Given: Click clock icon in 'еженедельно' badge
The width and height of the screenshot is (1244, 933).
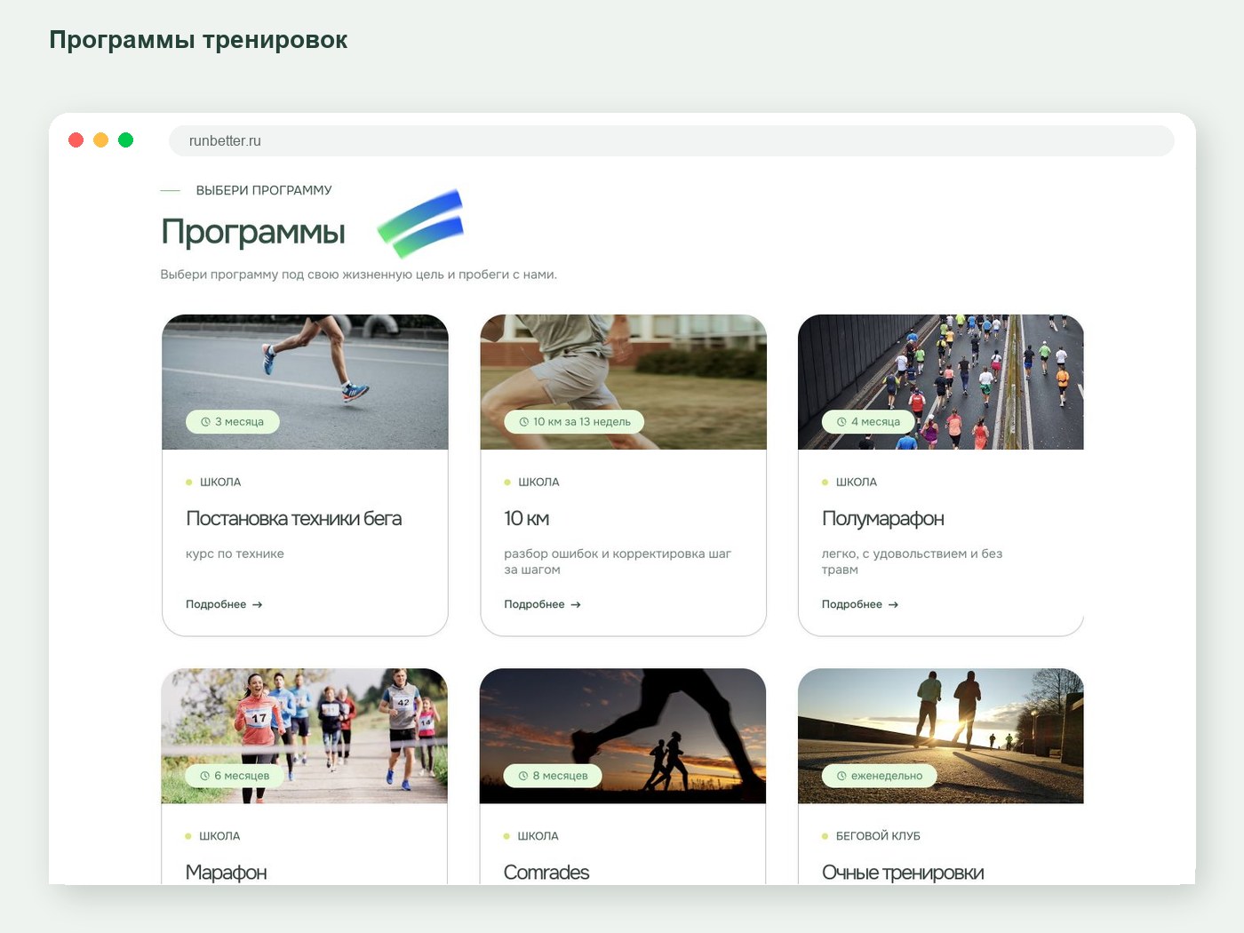Looking at the screenshot, I should 841,776.
